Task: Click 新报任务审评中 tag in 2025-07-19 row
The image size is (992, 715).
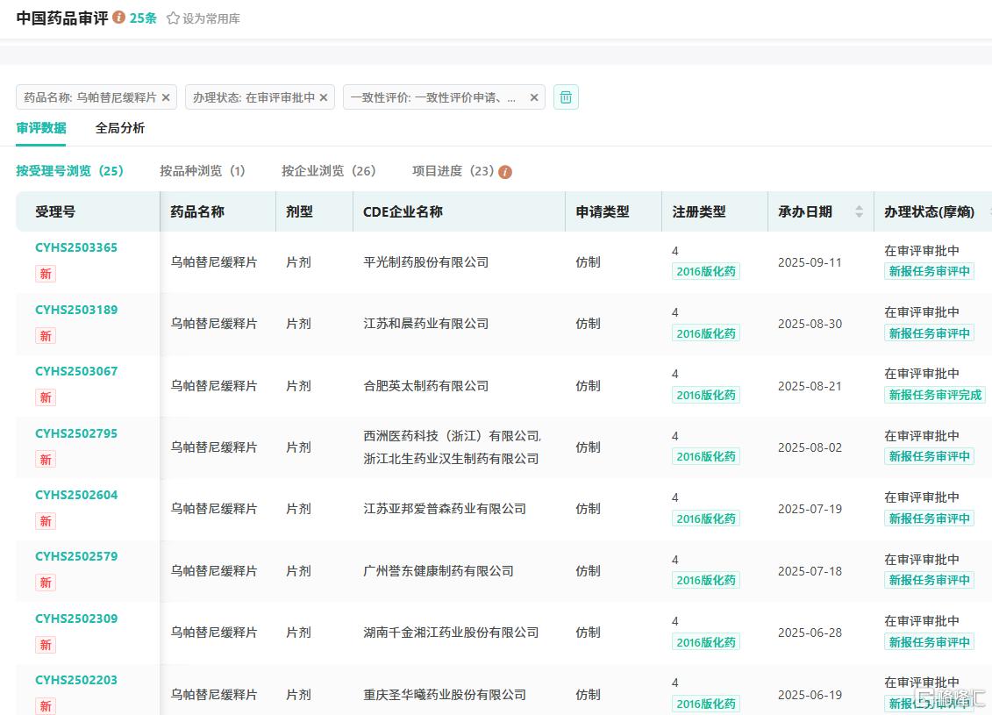Action: [x=930, y=518]
